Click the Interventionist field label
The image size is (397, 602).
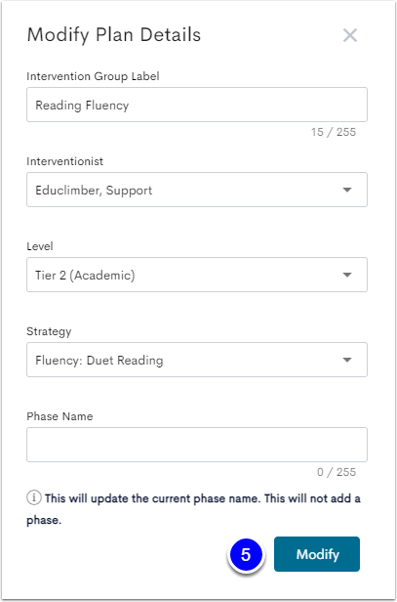pos(65,161)
